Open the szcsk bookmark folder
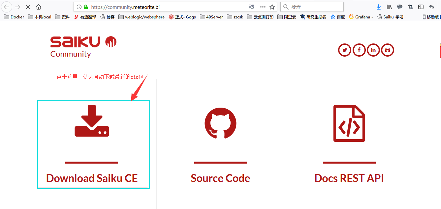The height and width of the screenshot is (209, 441). 235,17
